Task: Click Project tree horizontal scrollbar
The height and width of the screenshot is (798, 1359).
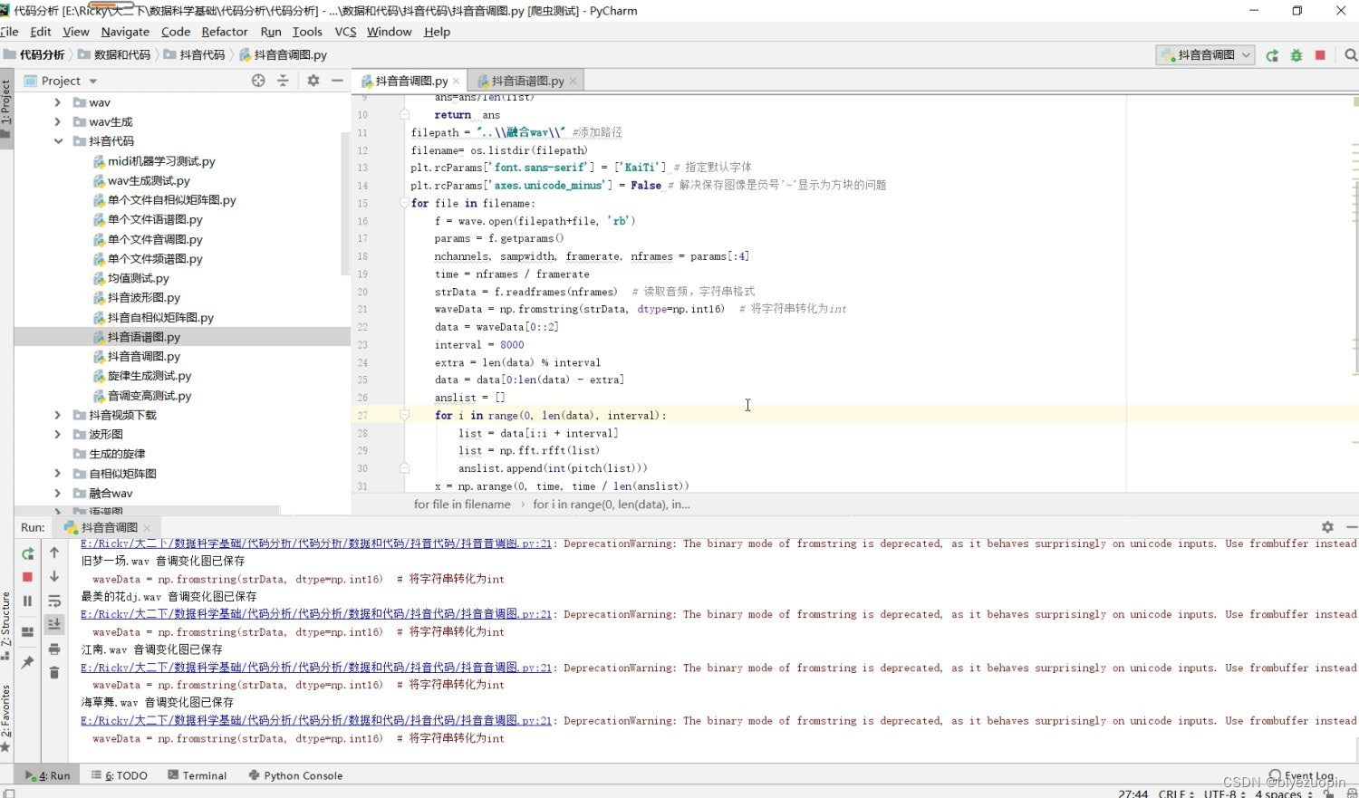Action: coord(147,511)
